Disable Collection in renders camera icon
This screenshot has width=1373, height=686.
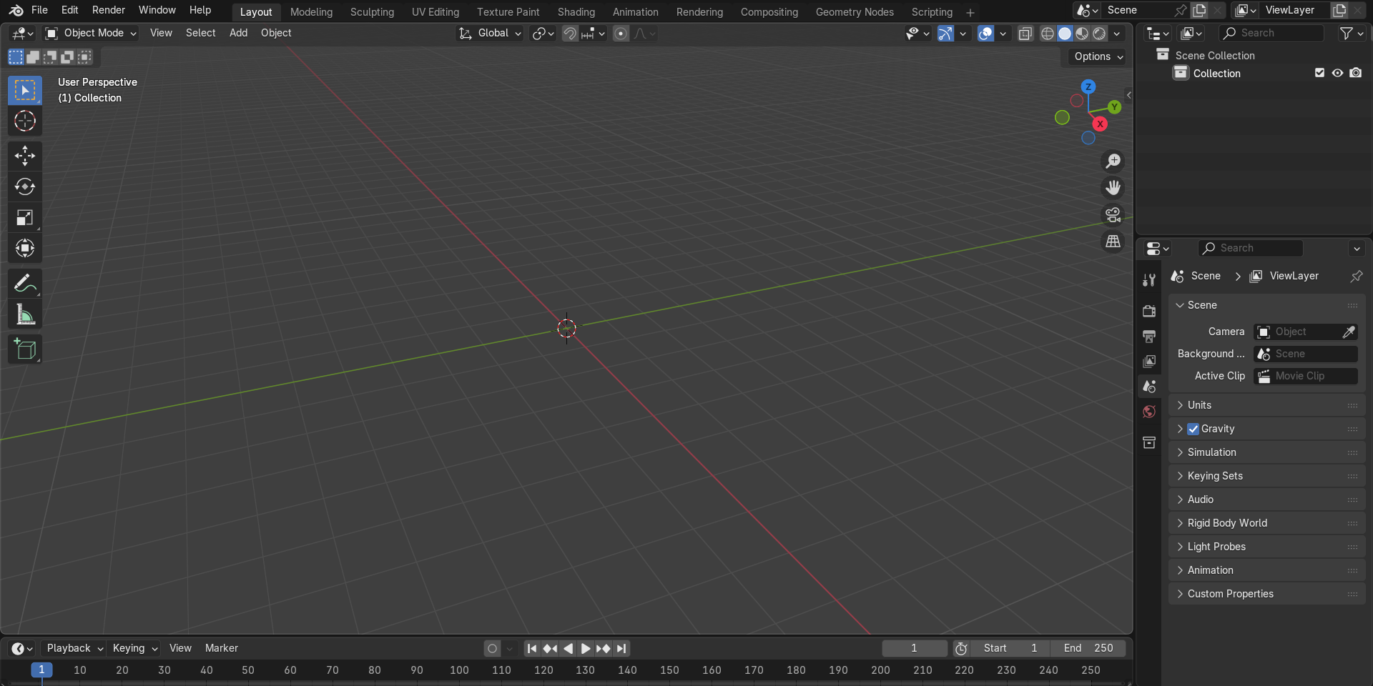coord(1355,73)
